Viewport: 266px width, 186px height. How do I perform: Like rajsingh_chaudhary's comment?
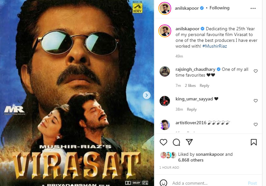pos(255,71)
